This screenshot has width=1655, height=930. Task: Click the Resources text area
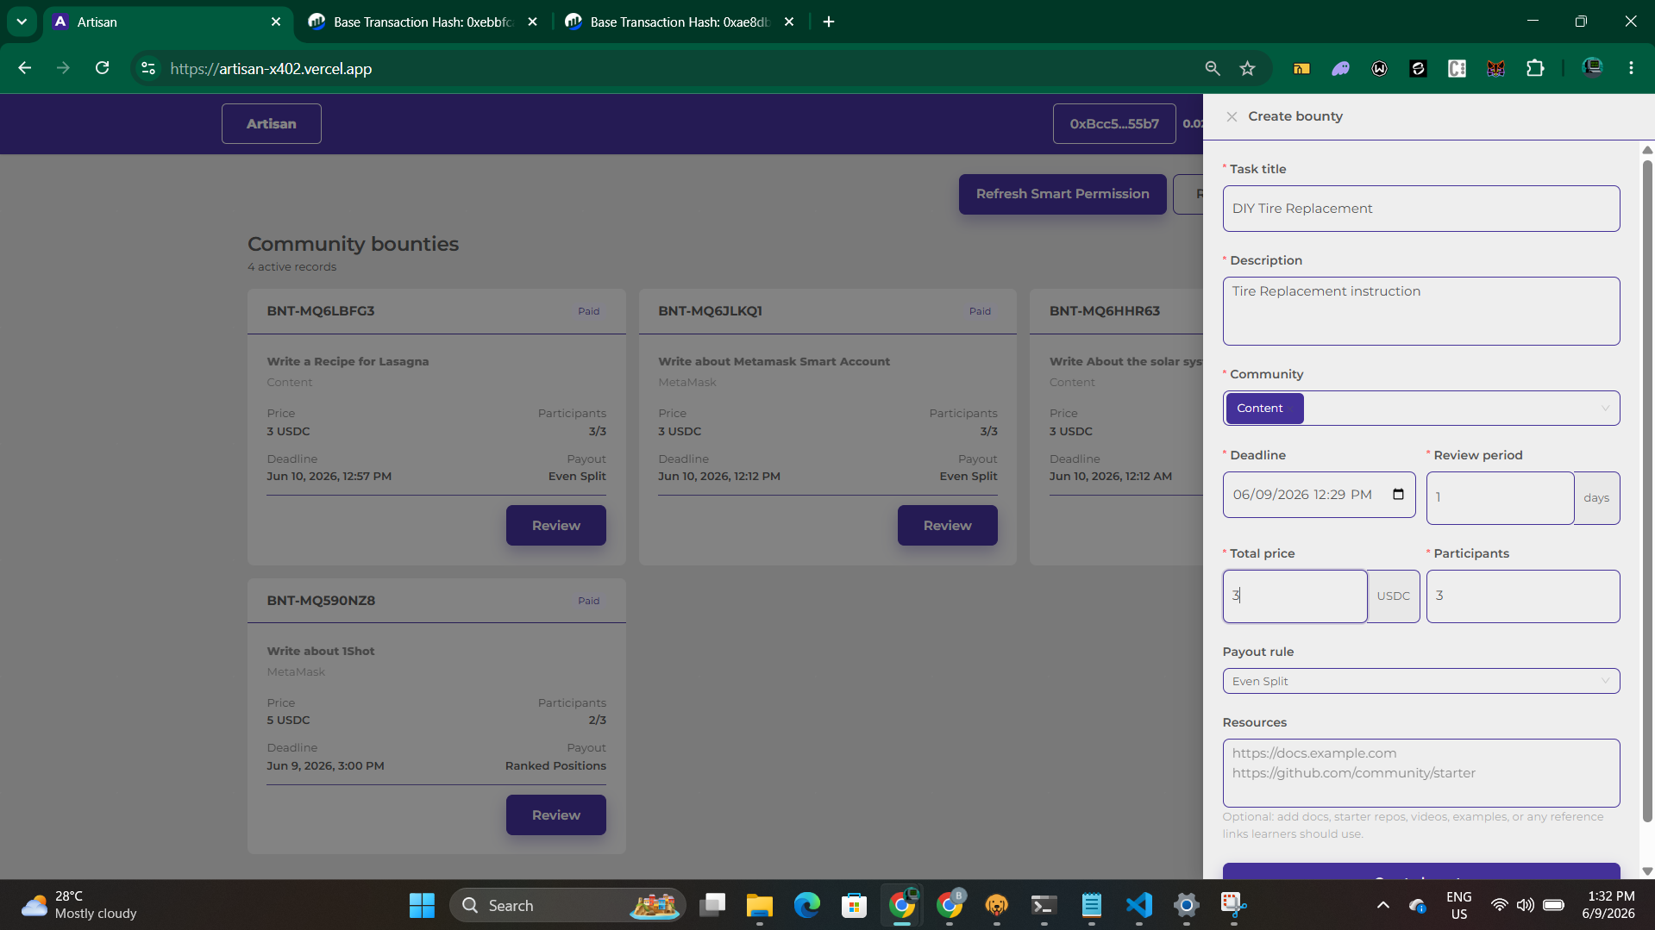(x=1420, y=773)
